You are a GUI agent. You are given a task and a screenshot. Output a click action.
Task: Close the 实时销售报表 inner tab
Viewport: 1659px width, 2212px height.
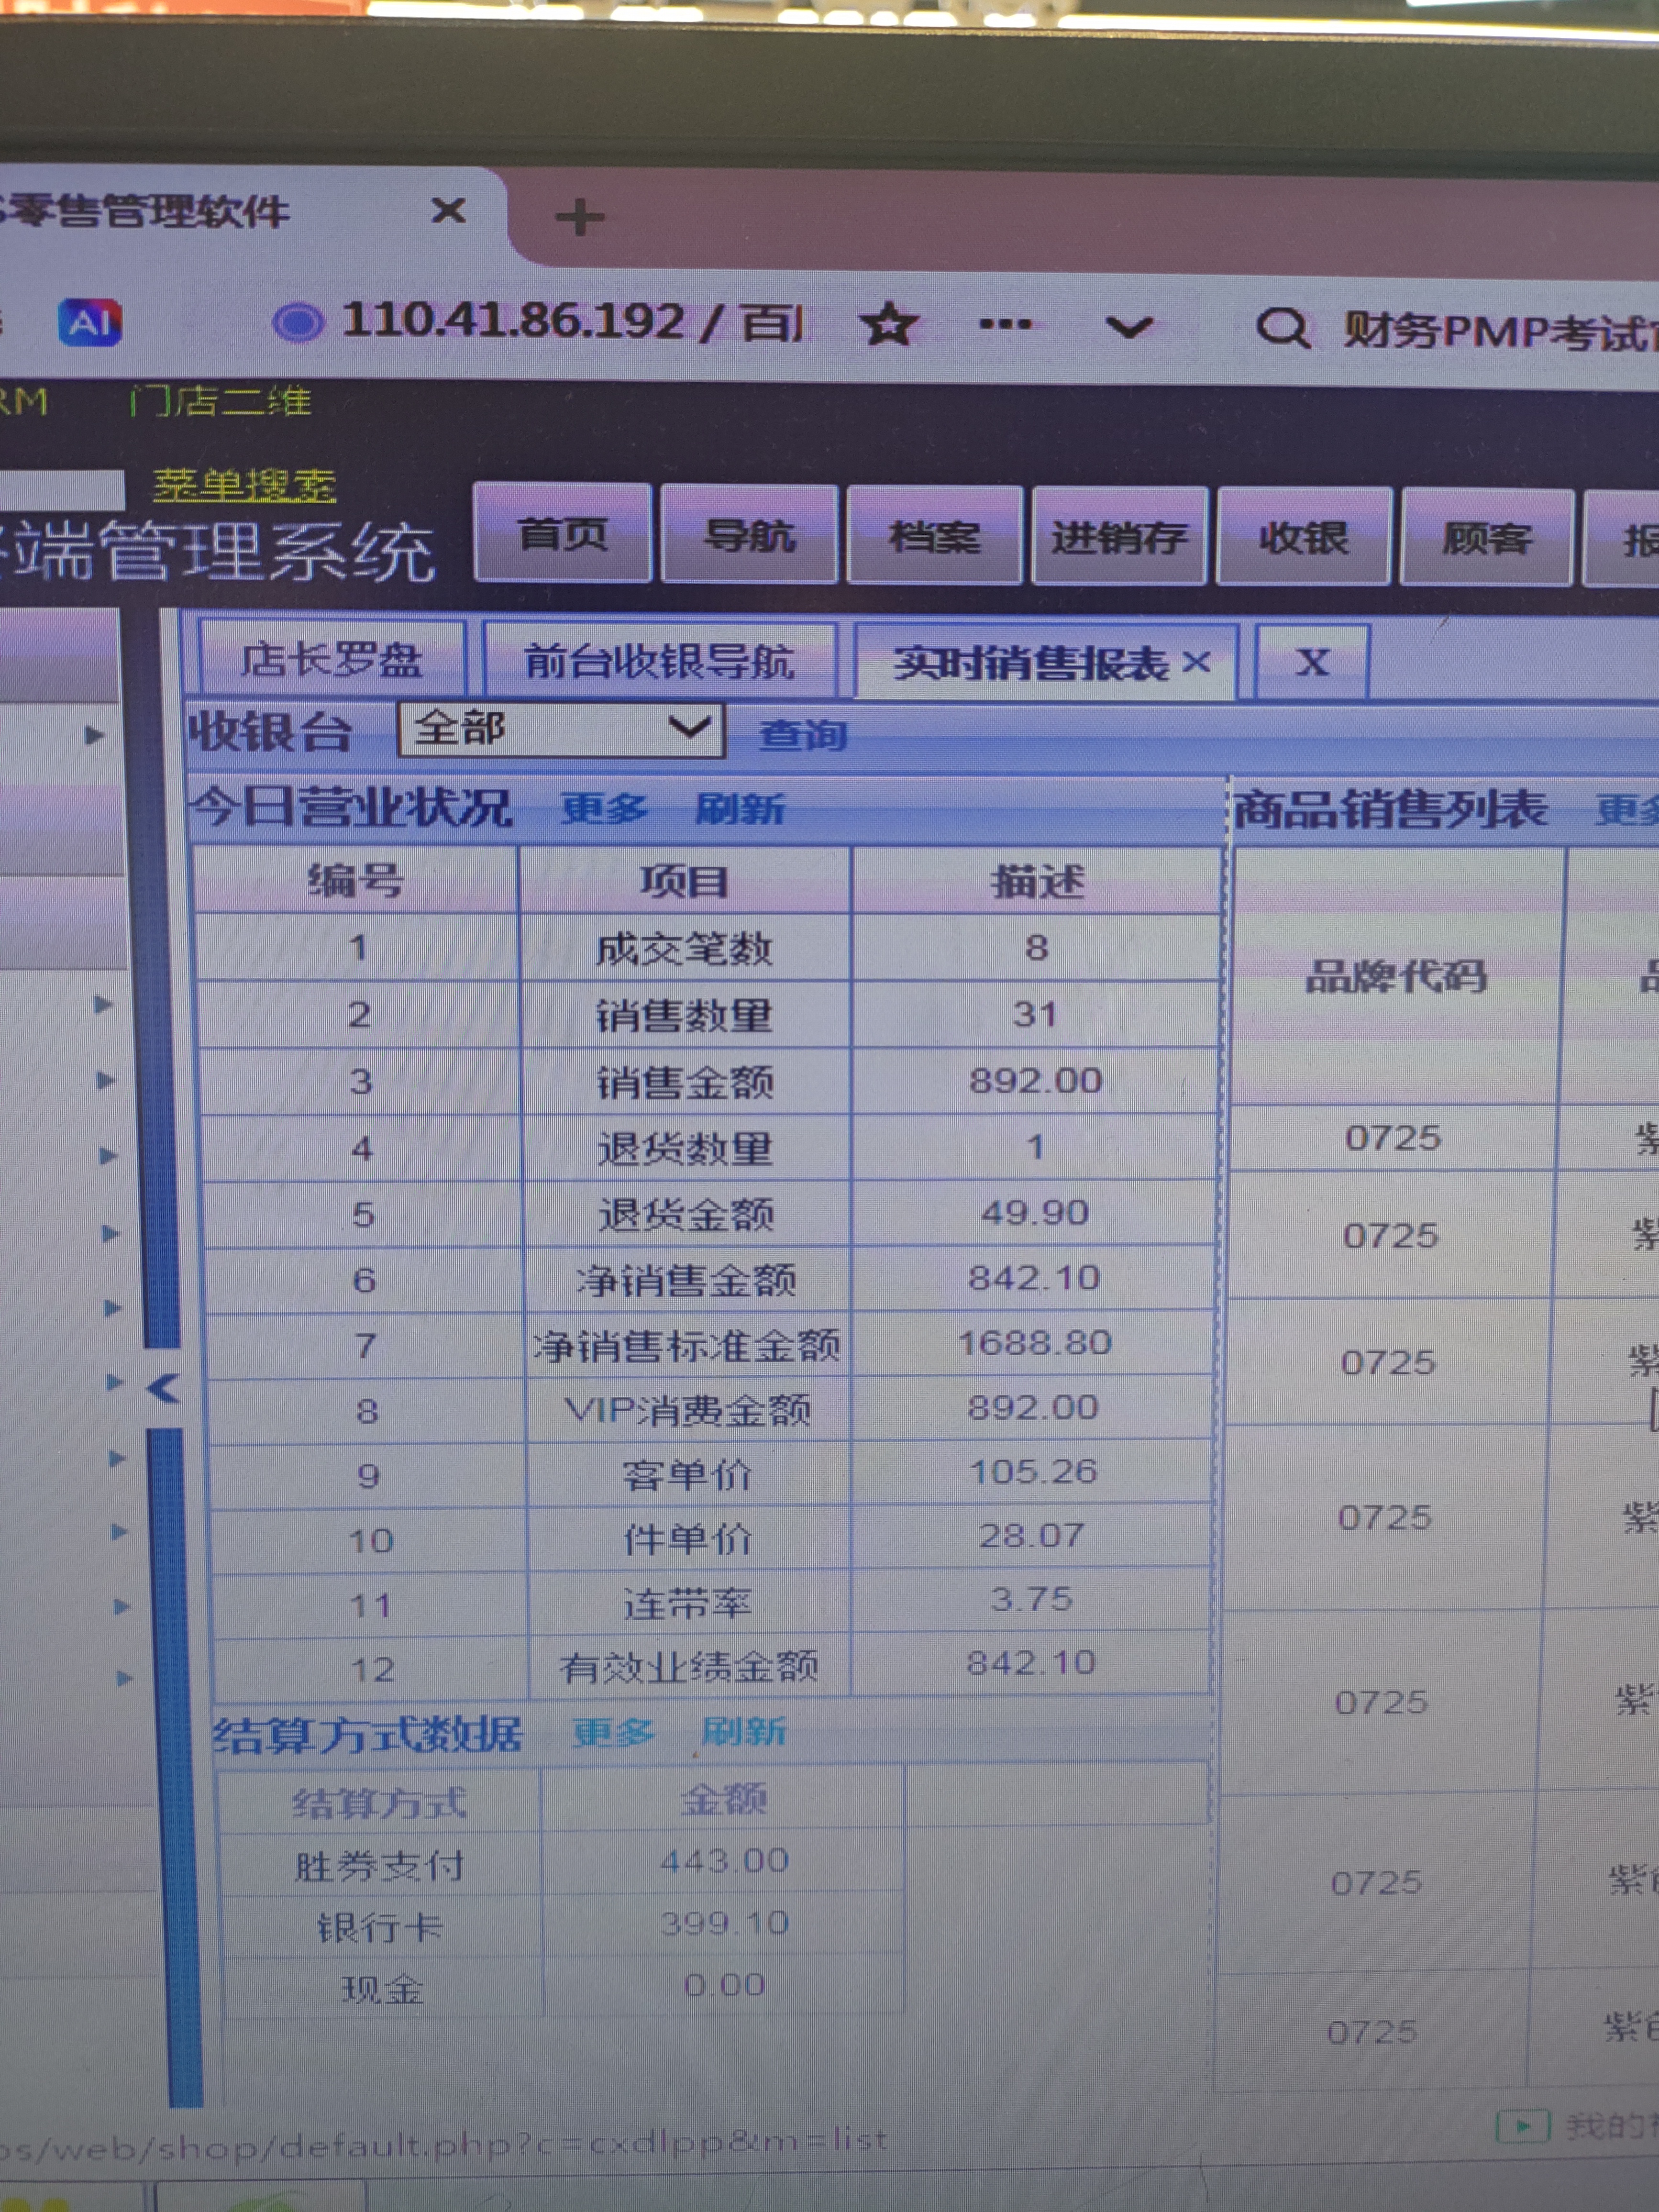[1197, 662]
